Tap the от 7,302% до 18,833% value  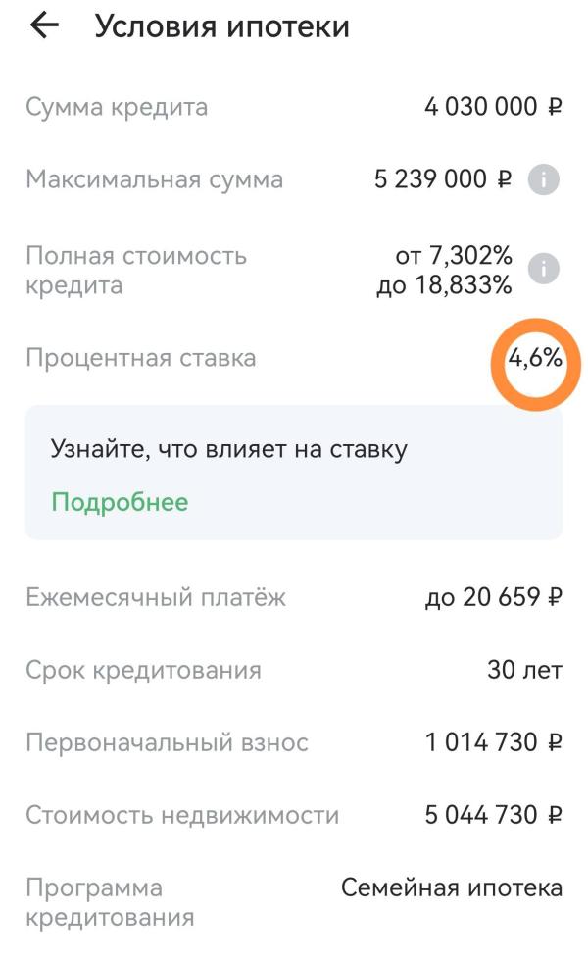(444, 271)
